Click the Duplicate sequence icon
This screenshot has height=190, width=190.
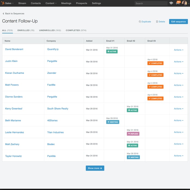pyautogui.click(x=140, y=22)
